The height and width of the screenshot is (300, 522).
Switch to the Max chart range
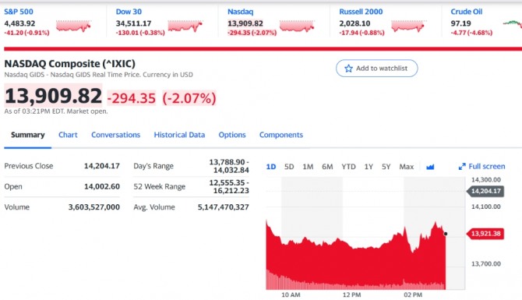(407, 167)
